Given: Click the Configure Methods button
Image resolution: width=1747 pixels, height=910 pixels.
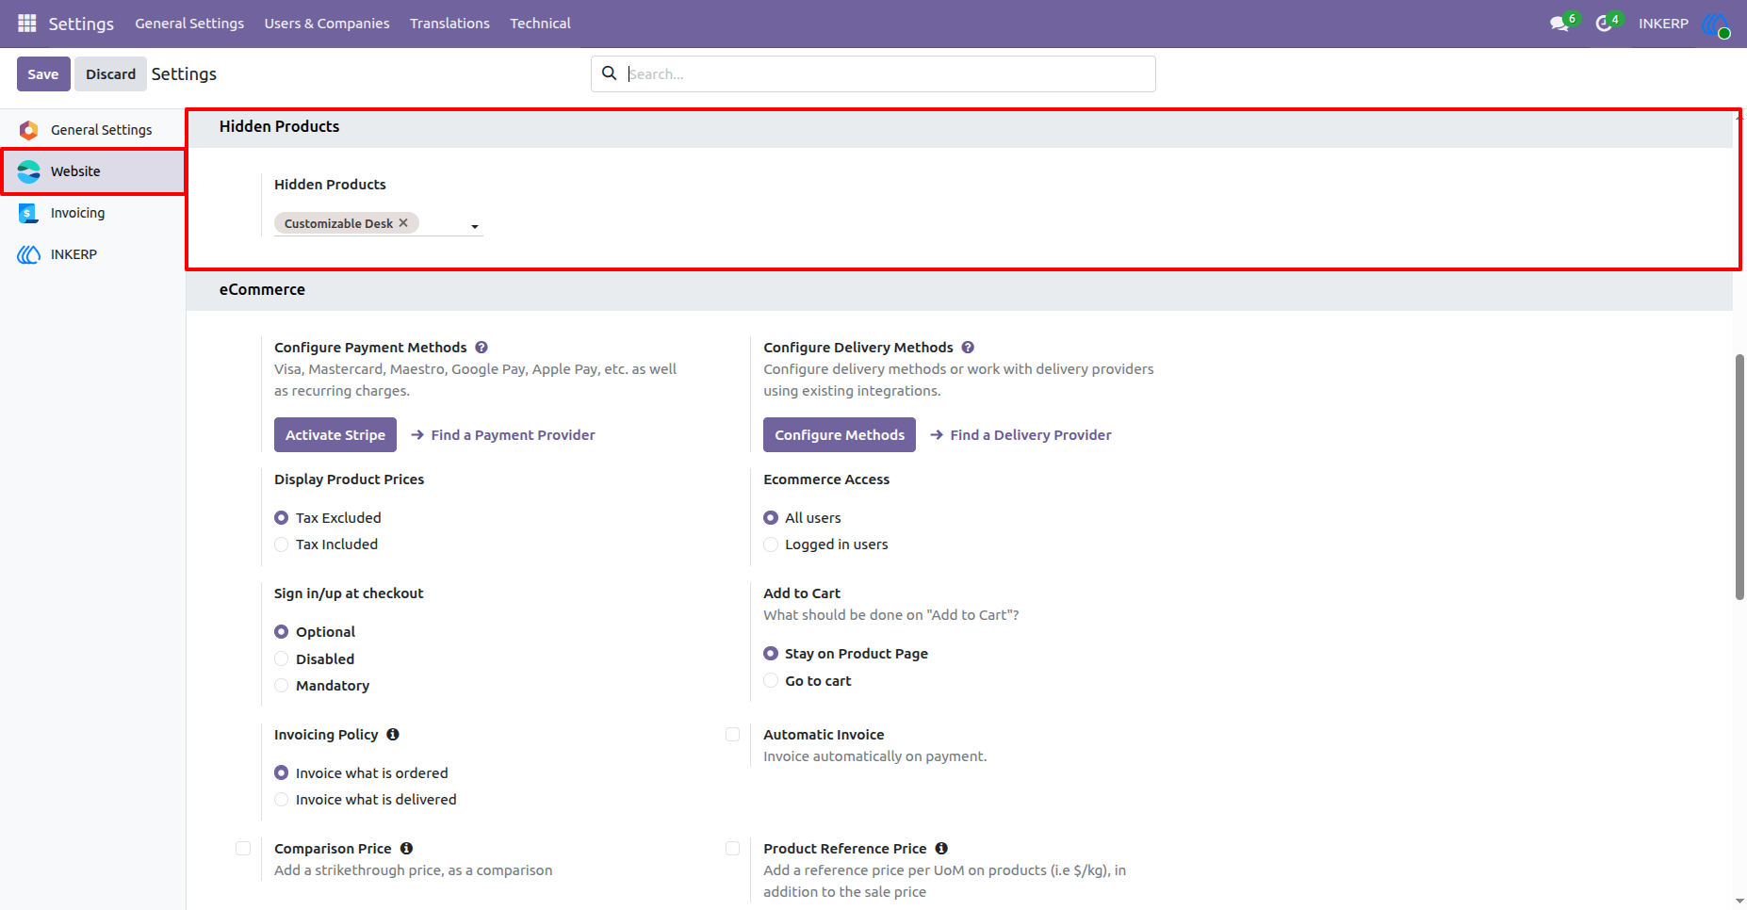Looking at the screenshot, I should [840, 435].
